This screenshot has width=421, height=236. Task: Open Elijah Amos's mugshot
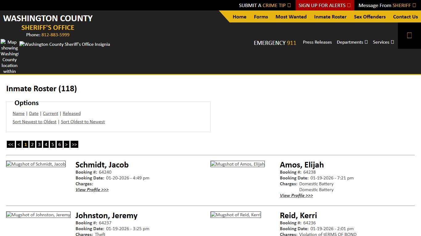pos(237,164)
